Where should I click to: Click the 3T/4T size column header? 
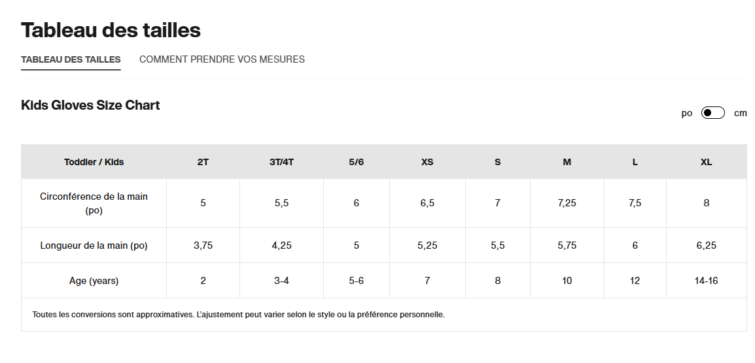tap(281, 162)
